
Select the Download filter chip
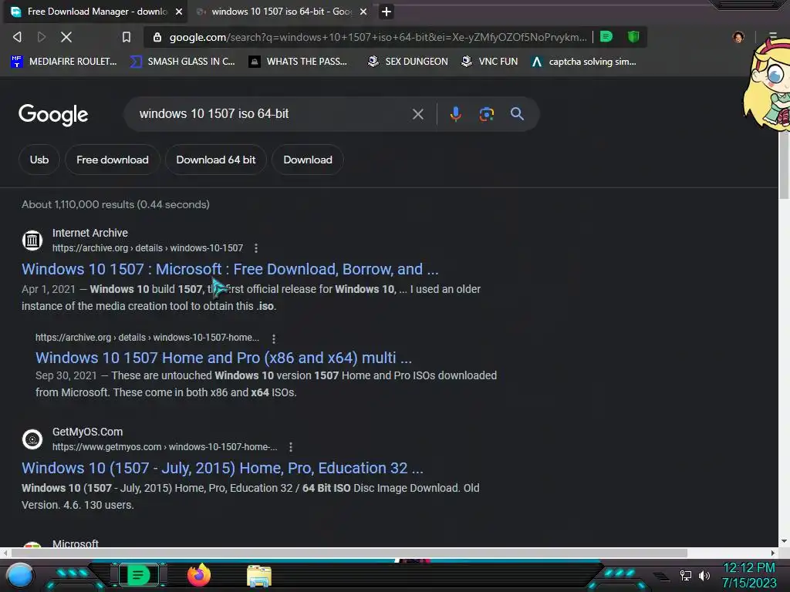(x=308, y=160)
